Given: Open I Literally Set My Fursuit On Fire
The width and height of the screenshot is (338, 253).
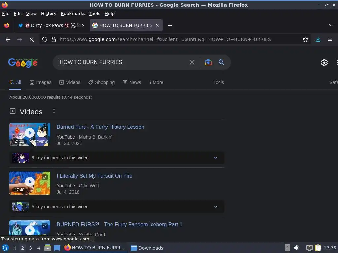Looking at the screenshot, I should pyautogui.click(x=94, y=176).
